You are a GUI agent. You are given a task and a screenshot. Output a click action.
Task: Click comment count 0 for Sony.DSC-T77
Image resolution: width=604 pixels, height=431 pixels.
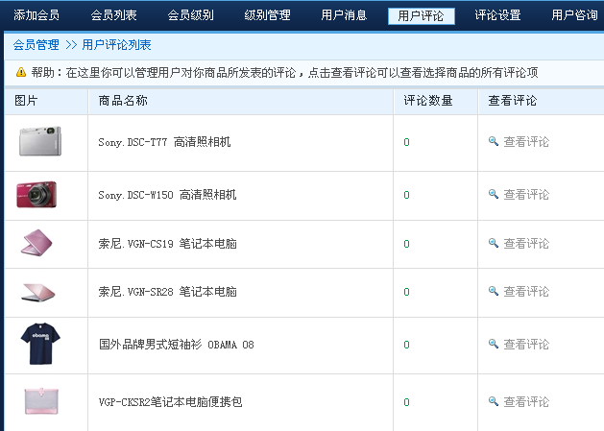pos(406,142)
